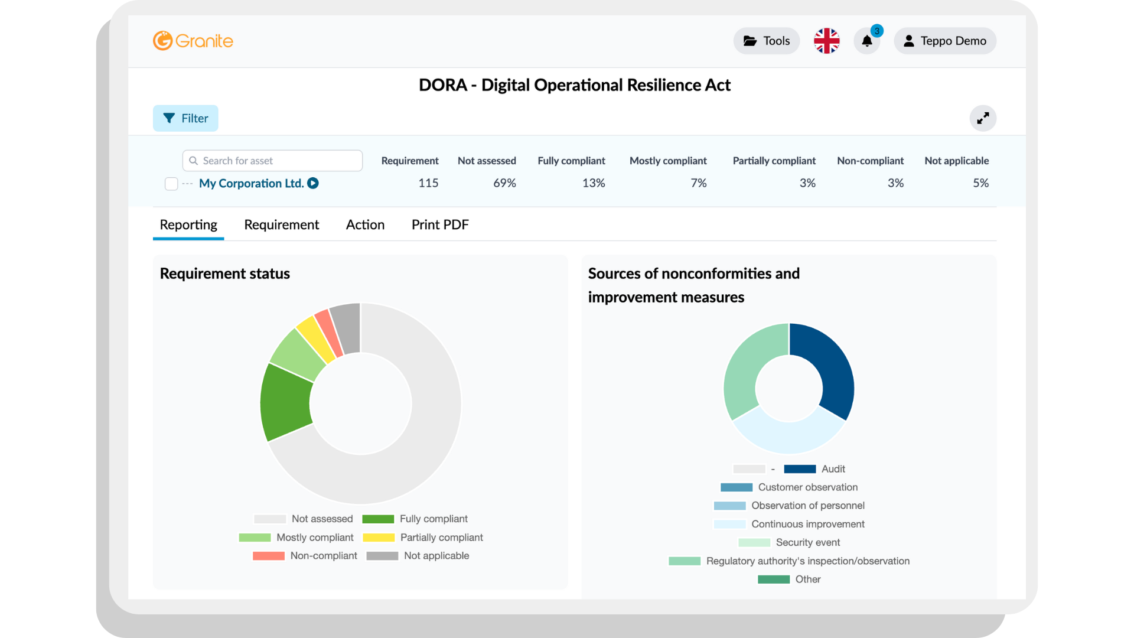Open notifications bell
The width and height of the screenshot is (1134, 638).
[x=866, y=41]
